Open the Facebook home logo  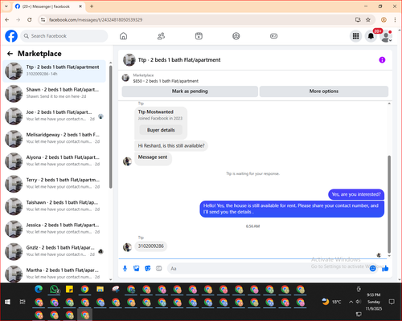click(11, 36)
